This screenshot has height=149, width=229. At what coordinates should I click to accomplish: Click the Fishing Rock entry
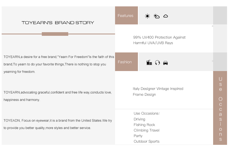[144, 125]
